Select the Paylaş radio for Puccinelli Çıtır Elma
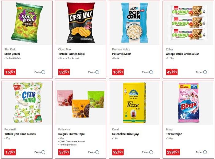This screenshot has height=159, width=215. pos(43,152)
